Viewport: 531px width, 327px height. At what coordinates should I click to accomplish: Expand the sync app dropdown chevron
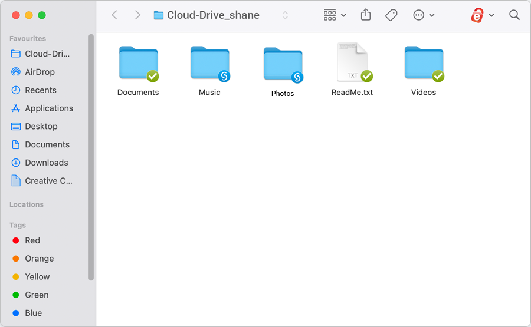(x=491, y=15)
